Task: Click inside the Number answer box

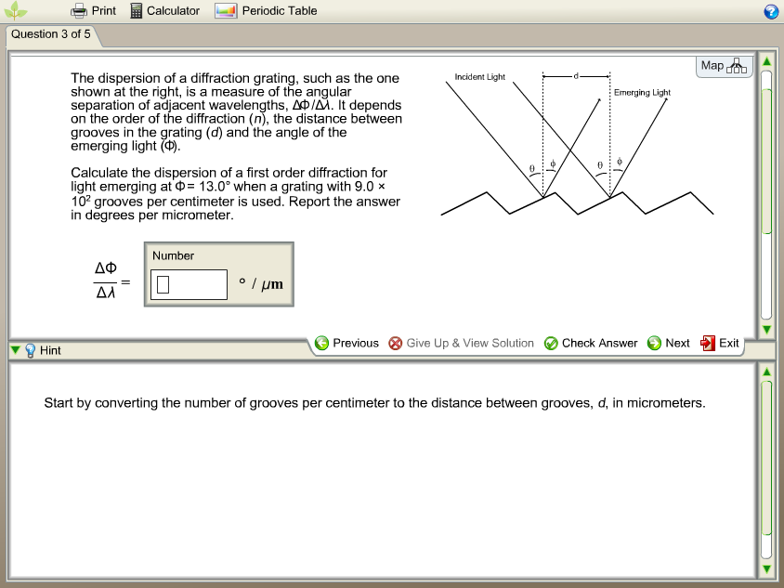Action: coord(188,284)
